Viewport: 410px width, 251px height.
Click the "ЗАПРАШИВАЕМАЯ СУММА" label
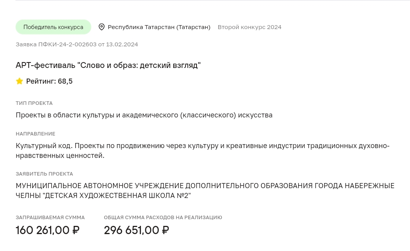point(50,217)
